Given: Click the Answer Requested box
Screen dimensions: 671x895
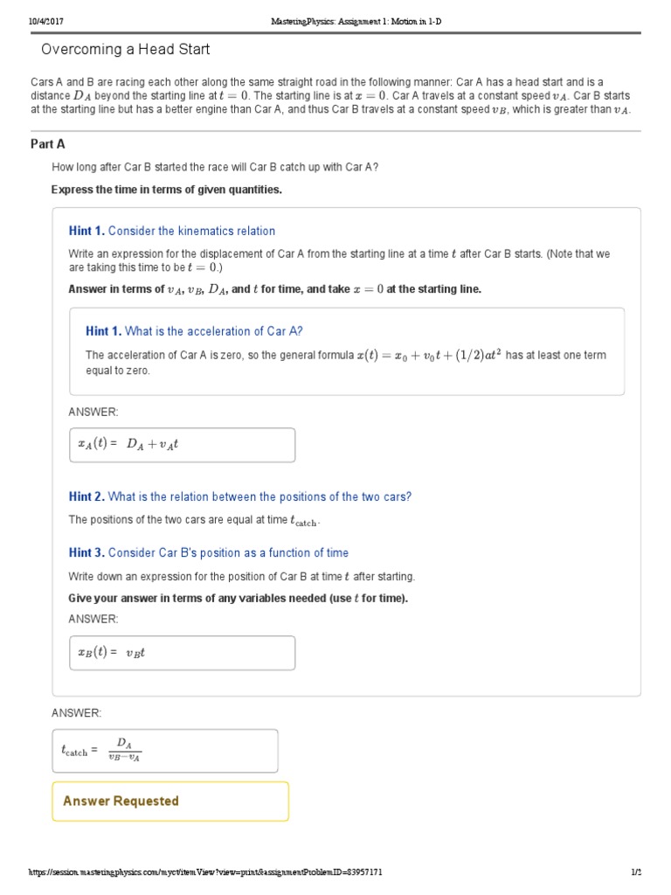Looking at the screenshot, I should [170, 801].
